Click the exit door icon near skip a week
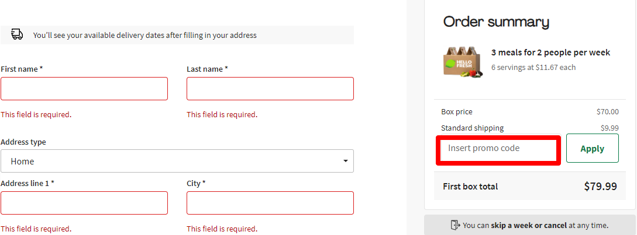Viewport: 637px width, 235px height. pyautogui.click(x=455, y=225)
